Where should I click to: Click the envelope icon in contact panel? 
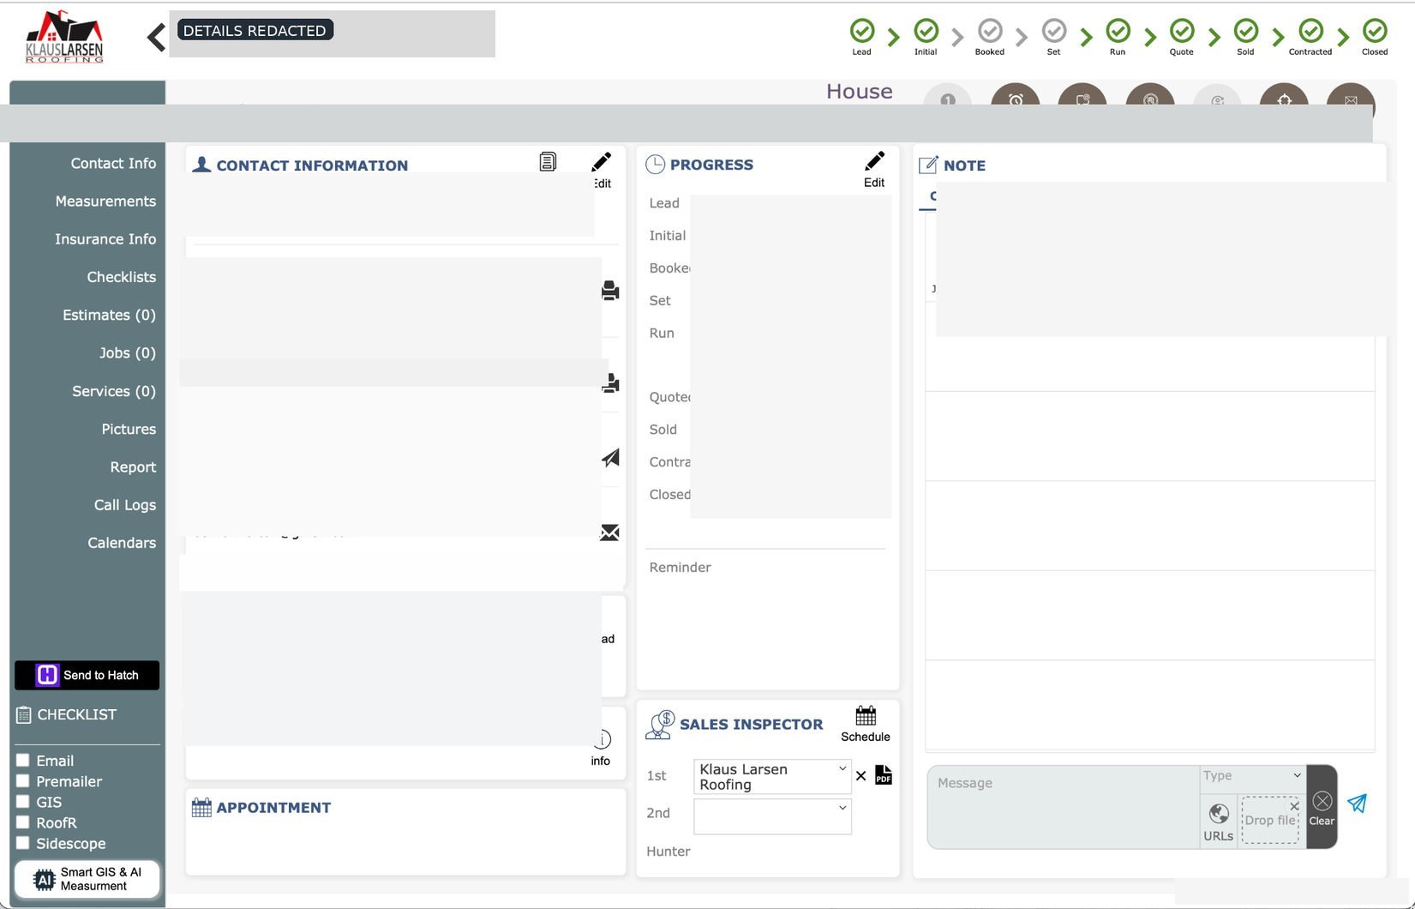(x=609, y=533)
